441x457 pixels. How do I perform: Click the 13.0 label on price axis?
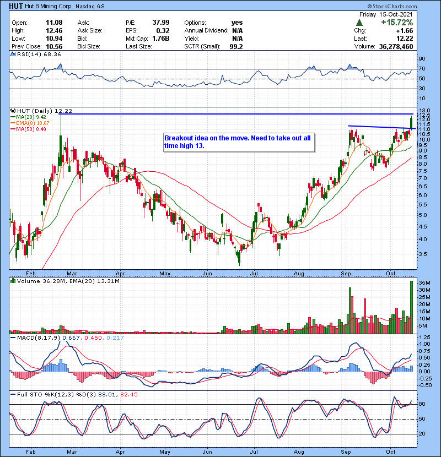coord(424,111)
